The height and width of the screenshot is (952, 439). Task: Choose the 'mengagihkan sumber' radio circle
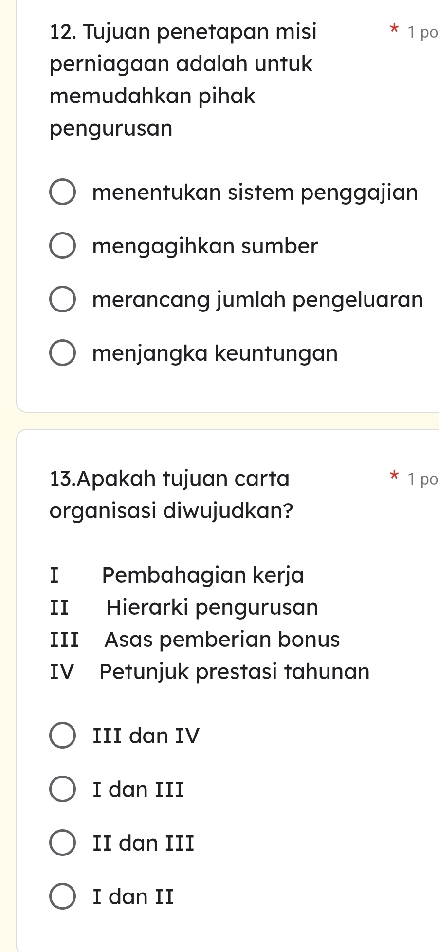[62, 246]
